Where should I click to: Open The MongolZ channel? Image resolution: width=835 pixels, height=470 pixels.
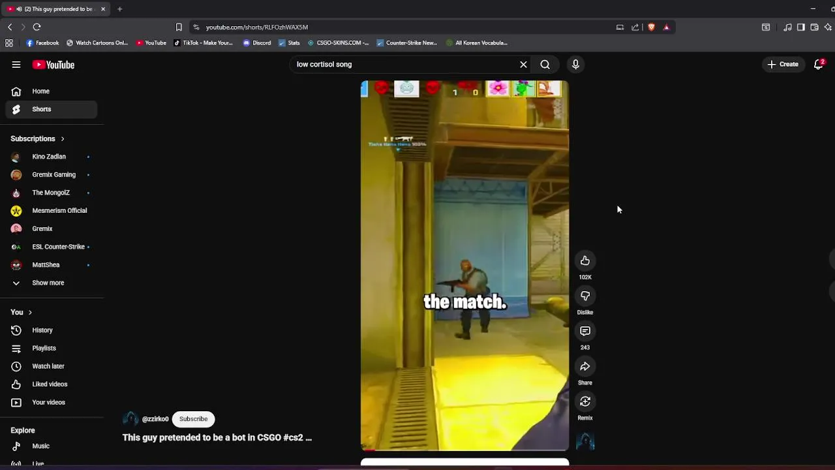coord(52,193)
